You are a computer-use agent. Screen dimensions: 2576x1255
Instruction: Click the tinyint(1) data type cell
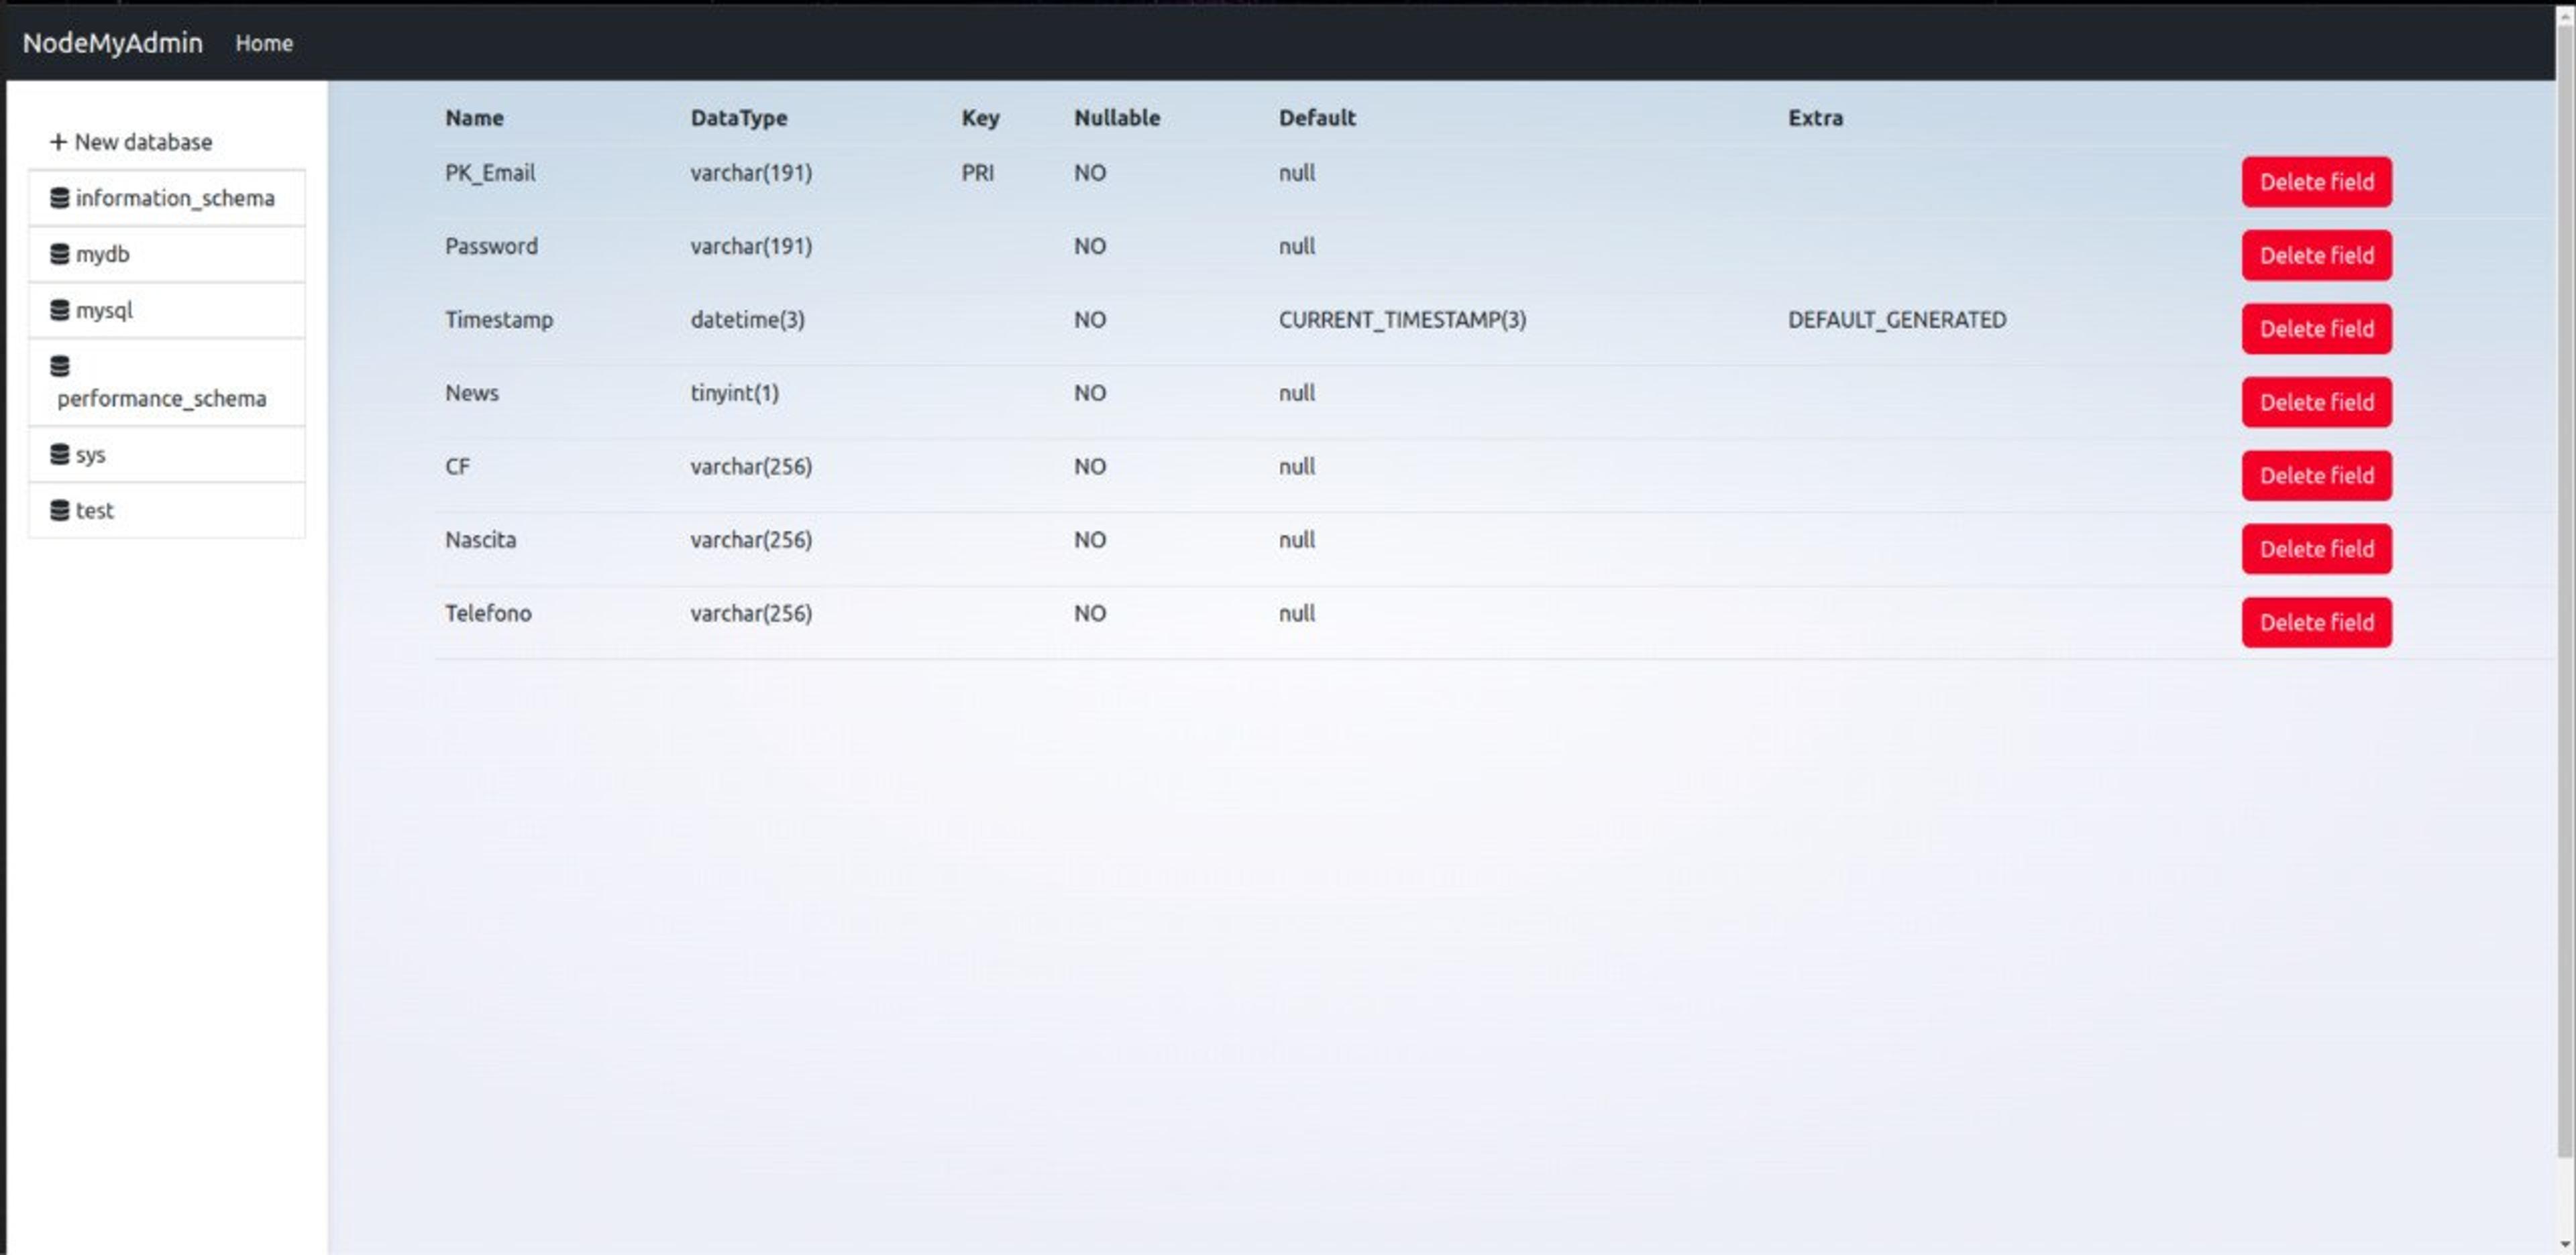735,393
